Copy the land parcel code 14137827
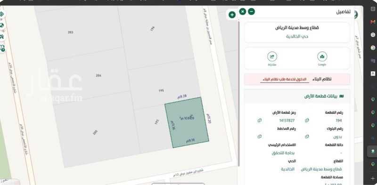The height and width of the screenshot is (185, 377). pyautogui.click(x=260, y=121)
